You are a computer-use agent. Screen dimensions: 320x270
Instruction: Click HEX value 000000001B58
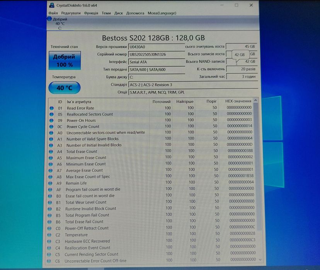241,175
